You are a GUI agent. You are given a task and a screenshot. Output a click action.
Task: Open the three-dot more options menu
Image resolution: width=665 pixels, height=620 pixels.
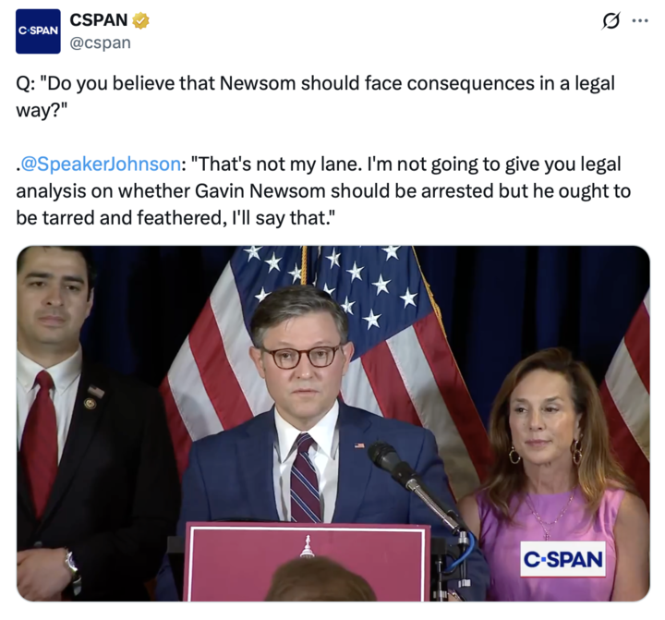point(640,20)
